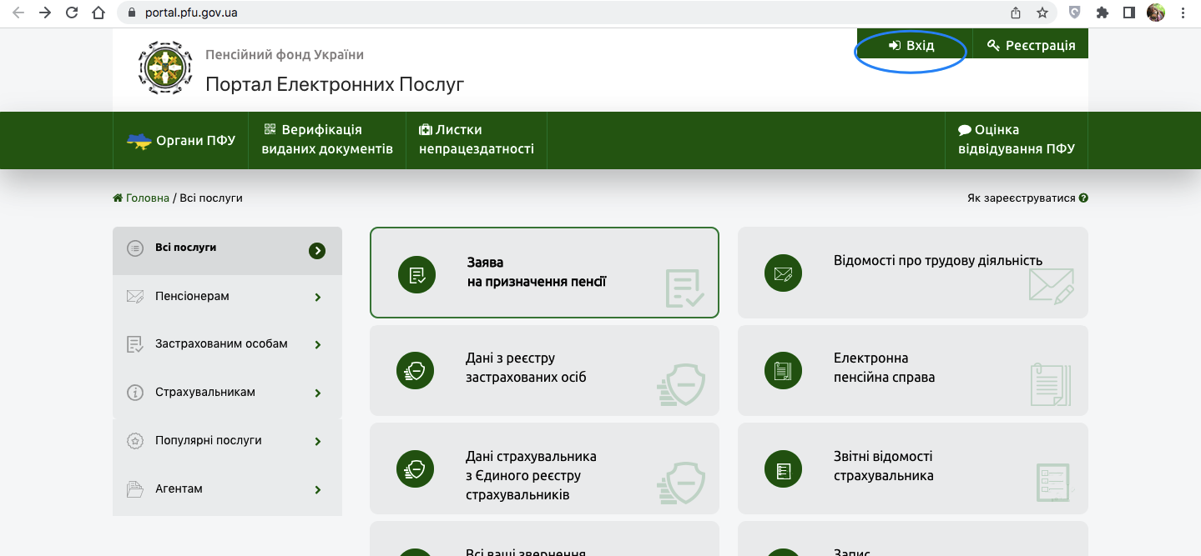Click the book icon on Електронна пенсійна справа card

(783, 370)
